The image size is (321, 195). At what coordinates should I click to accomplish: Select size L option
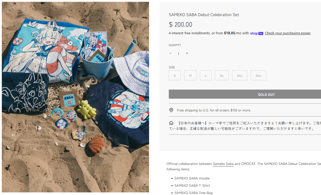click(x=206, y=76)
